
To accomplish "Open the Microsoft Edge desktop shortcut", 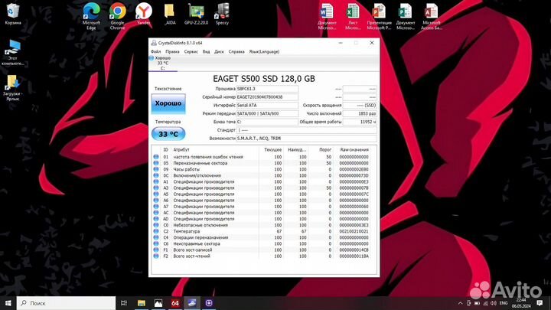I will [x=91, y=15].
